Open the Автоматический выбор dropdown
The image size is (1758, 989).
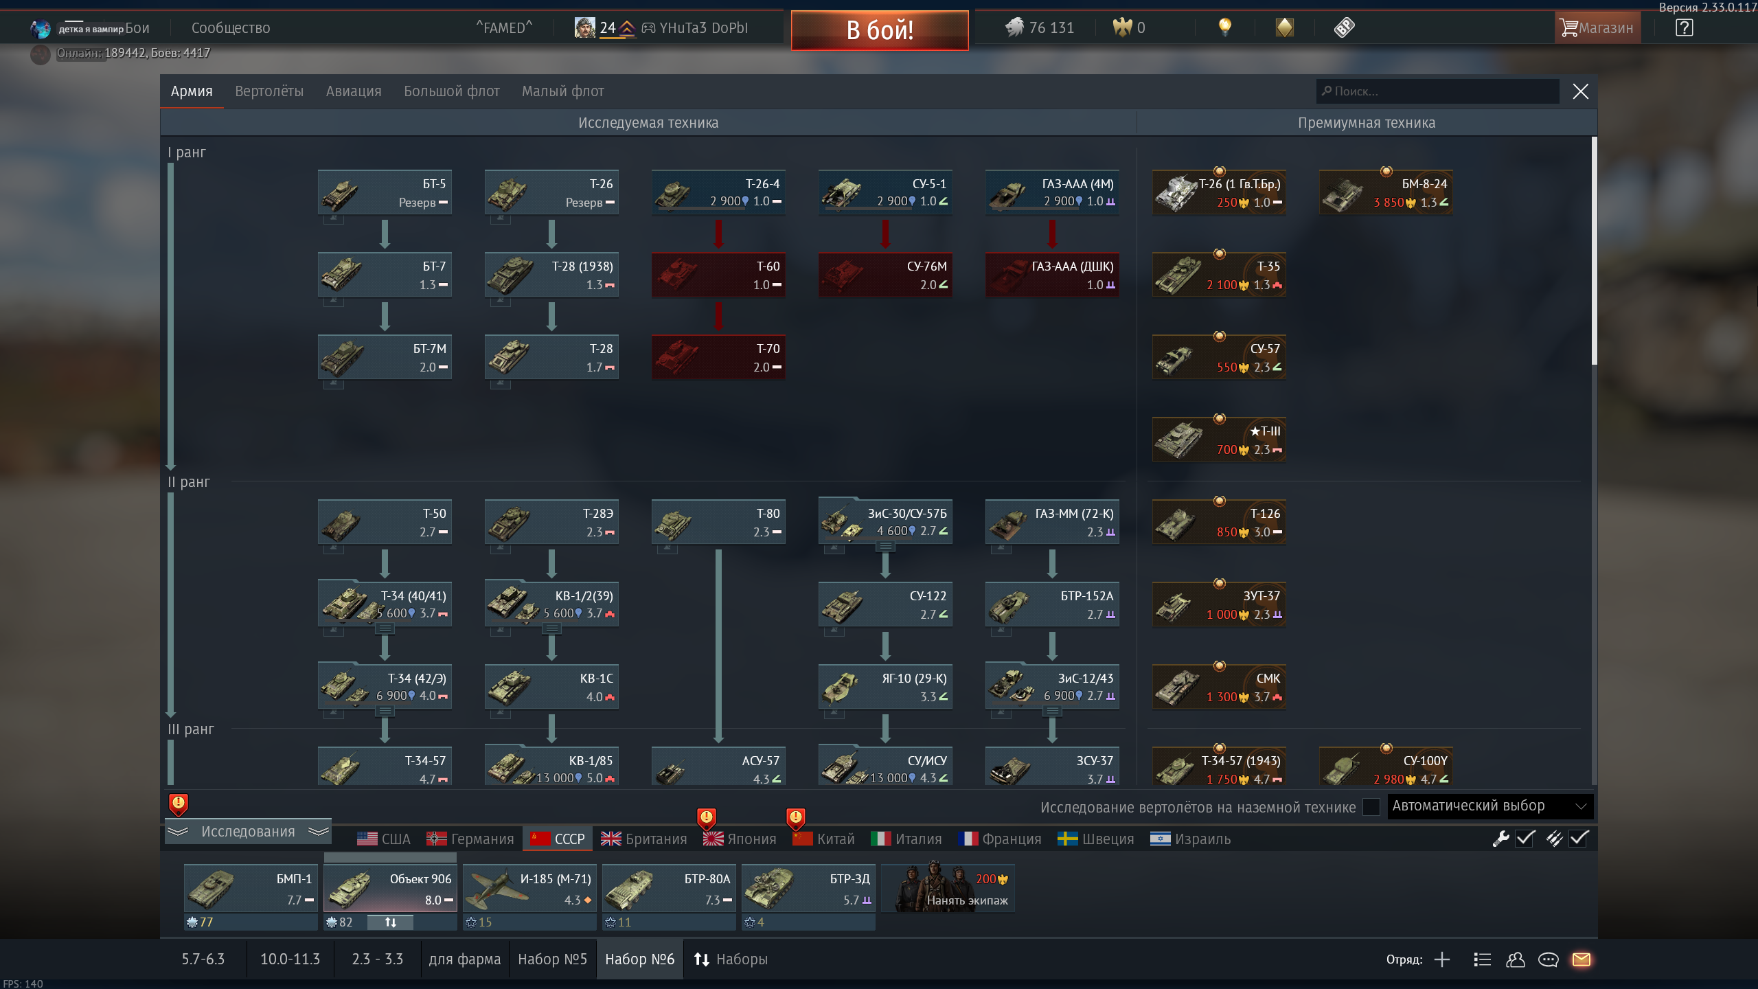1490,806
